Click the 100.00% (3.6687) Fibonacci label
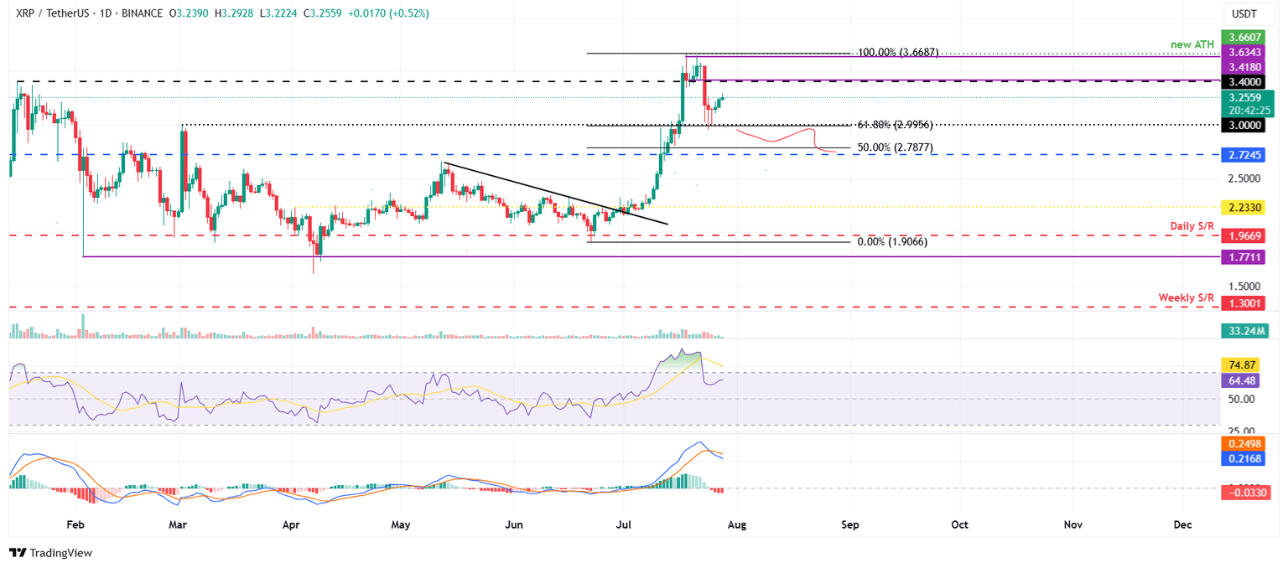 tap(899, 53)
